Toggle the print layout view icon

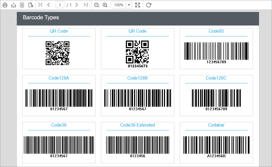tap(22, 5)
